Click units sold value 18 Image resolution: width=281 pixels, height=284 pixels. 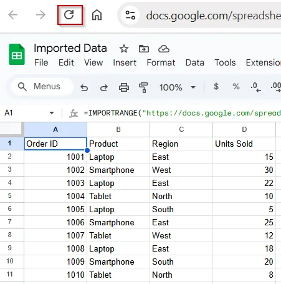pyautogui.click(x=244, y=248)
